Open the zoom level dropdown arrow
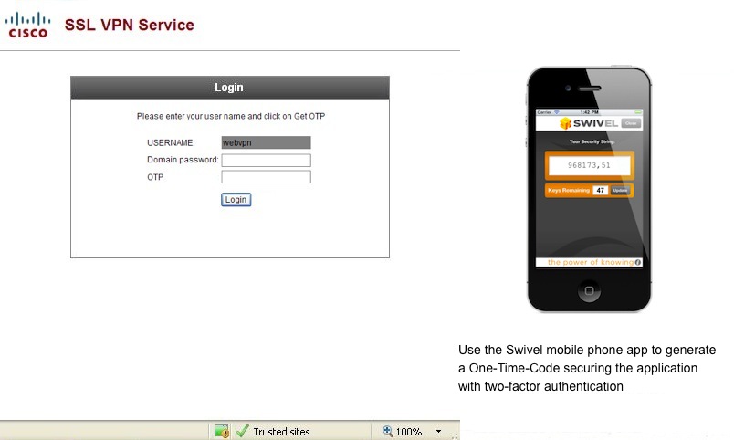 [438, 431]
